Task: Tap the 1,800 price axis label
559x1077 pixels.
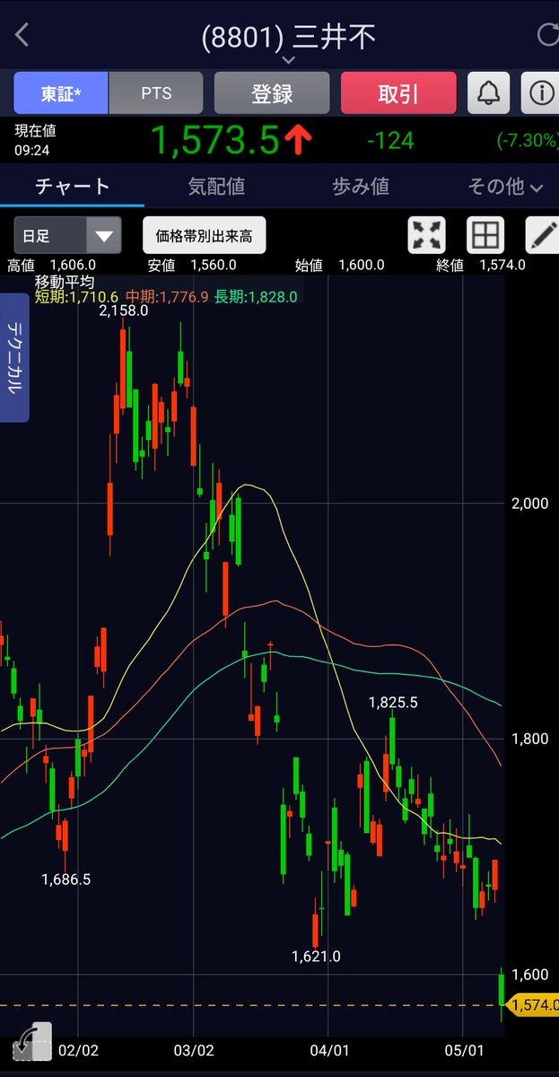Action: pyautogui.click(x=529, y=739)
